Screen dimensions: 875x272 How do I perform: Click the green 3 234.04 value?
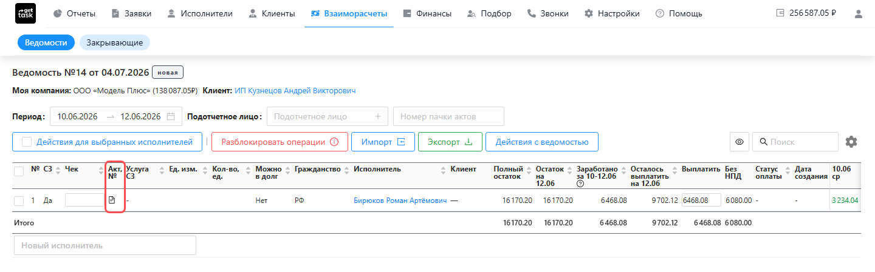pyautogui.click(x=845, y=201)
